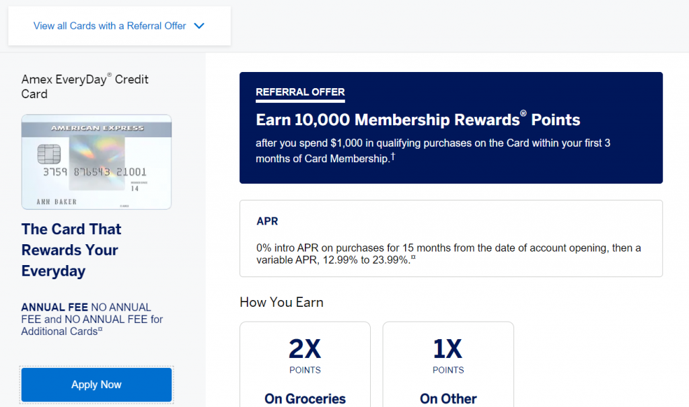
Task: Click The Card That Rewards Your Everyday heading
Action: click(71, 250)
